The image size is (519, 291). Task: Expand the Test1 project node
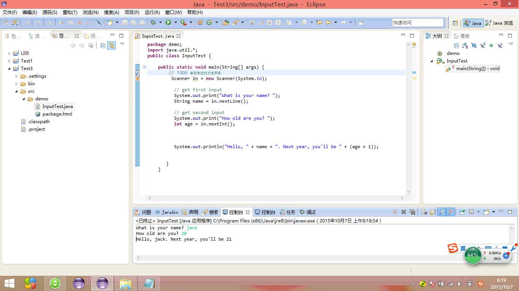[9, 61]
